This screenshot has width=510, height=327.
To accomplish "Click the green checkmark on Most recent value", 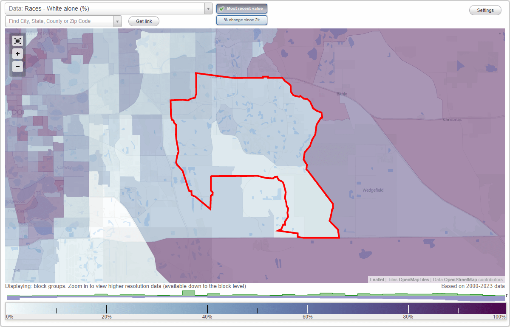I will click(221, 8).
